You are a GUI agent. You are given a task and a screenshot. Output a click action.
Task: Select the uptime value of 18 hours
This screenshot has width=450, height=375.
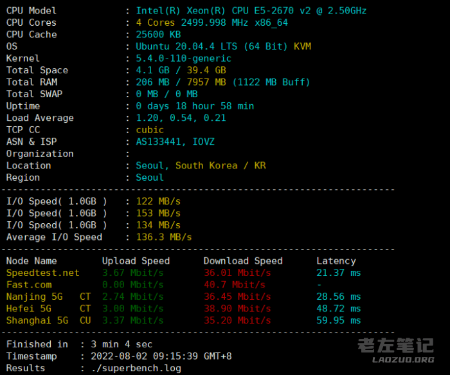(x=195, y=106)
